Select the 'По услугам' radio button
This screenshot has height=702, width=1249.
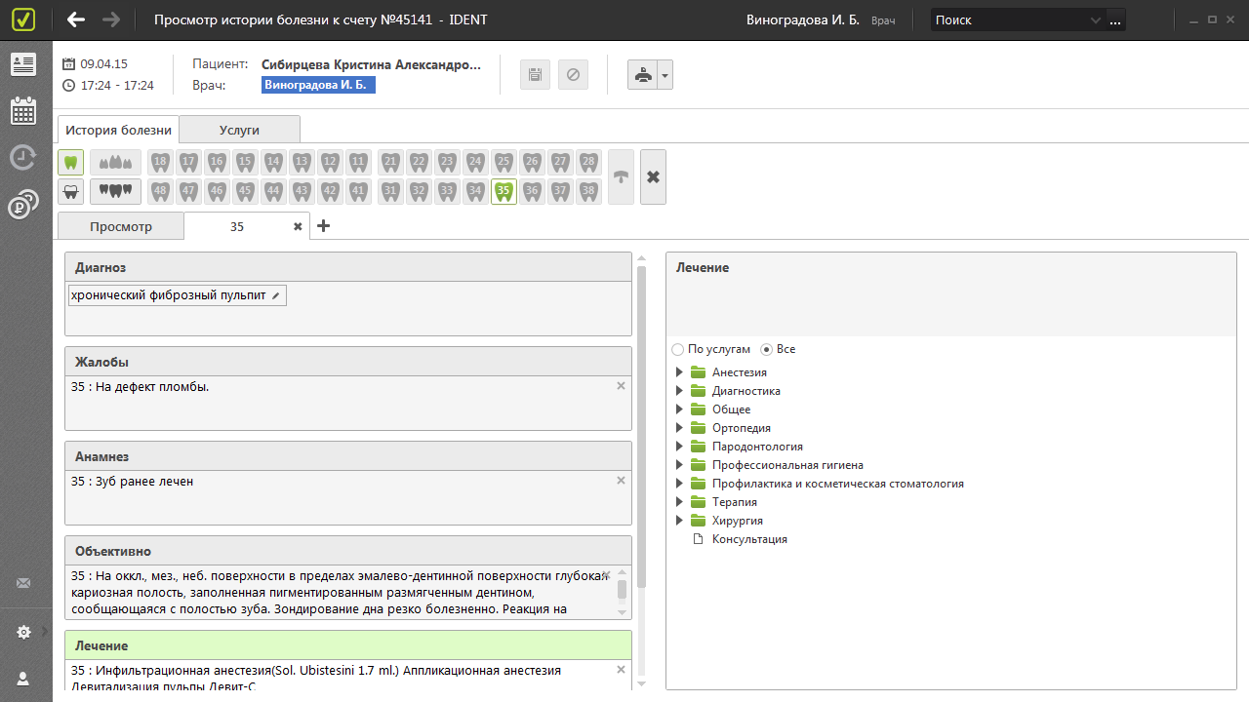tap(678, 349)
